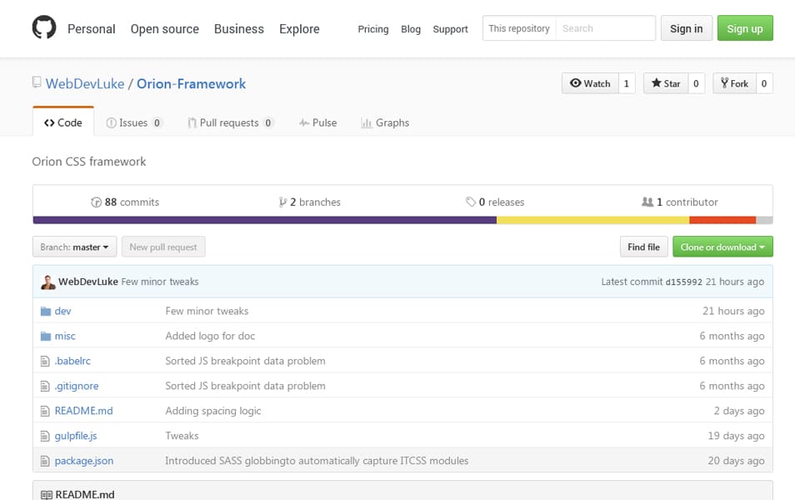Open the Graphs tab
795x500 pixels.
click(x=385, y=122)
